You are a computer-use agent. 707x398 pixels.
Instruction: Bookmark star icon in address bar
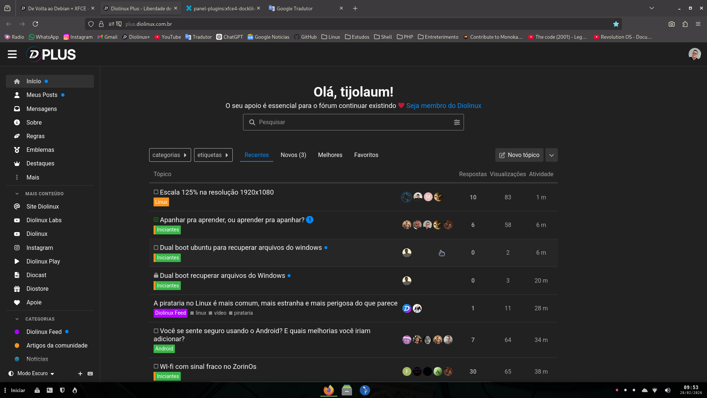(616, 24)
